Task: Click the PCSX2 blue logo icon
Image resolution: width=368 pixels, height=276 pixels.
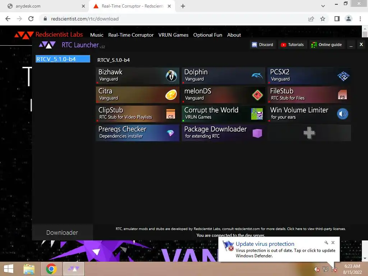Action: (343, 76)
